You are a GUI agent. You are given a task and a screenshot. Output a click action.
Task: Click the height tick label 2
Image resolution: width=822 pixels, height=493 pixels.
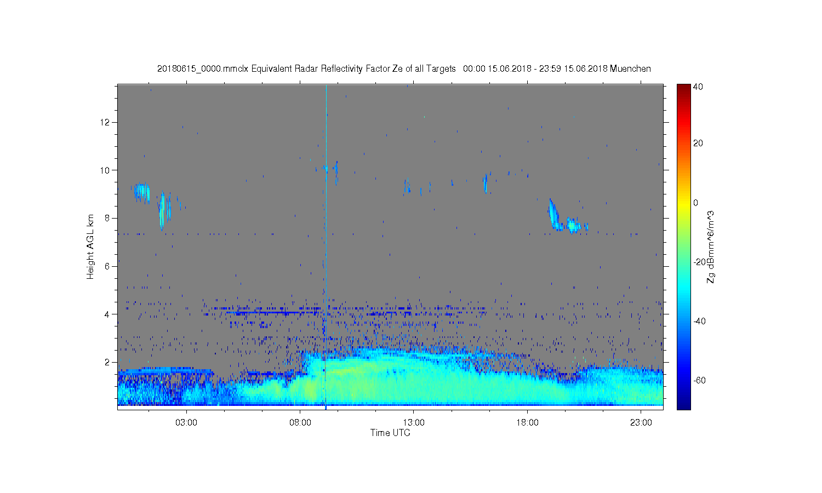coord(107,362)
